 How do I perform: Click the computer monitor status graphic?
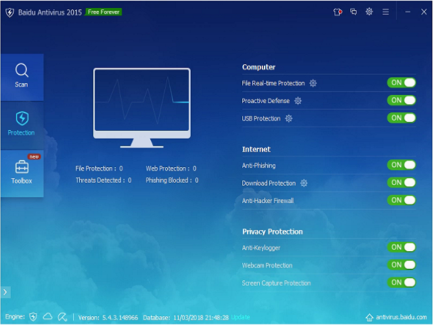[142, 108]
